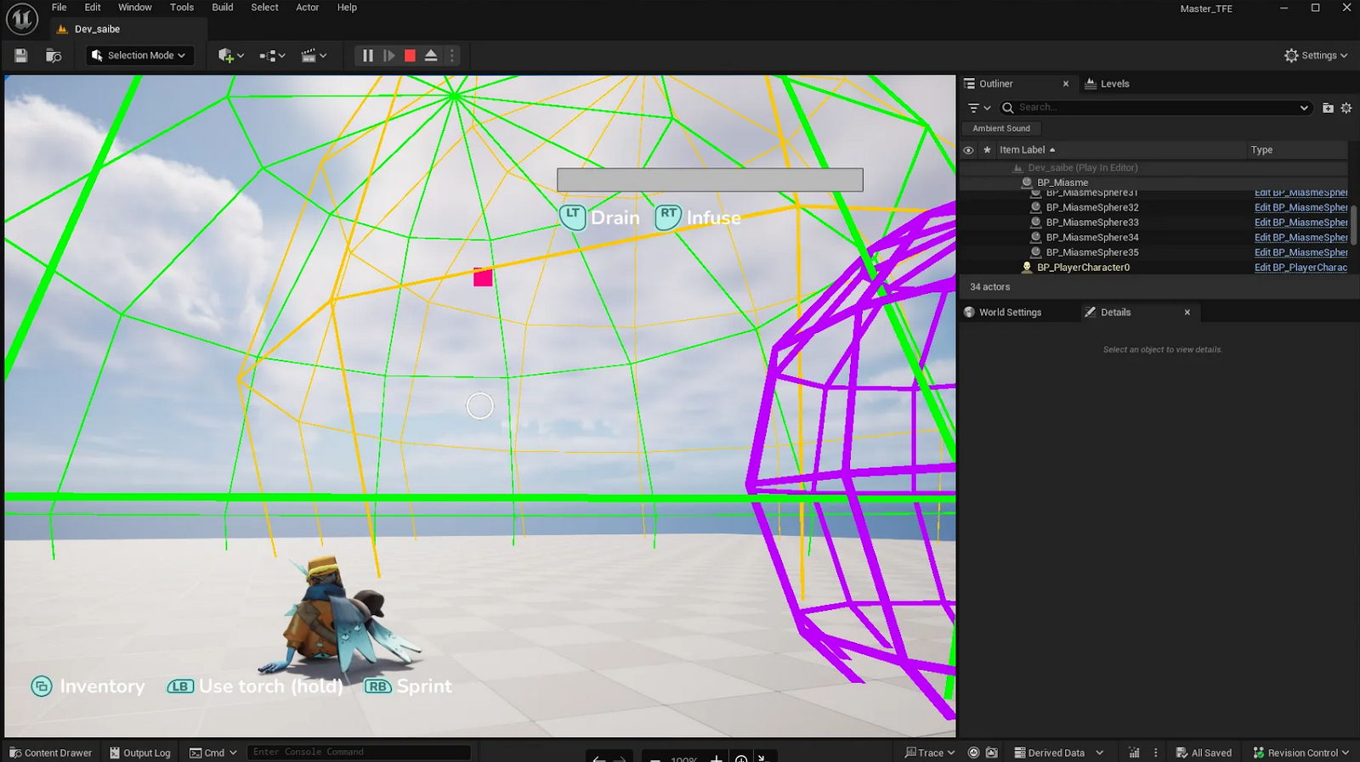The width and height of the screenshot is (1360, 762).
Task: Click the console command input field
Action: pos(359,752)
